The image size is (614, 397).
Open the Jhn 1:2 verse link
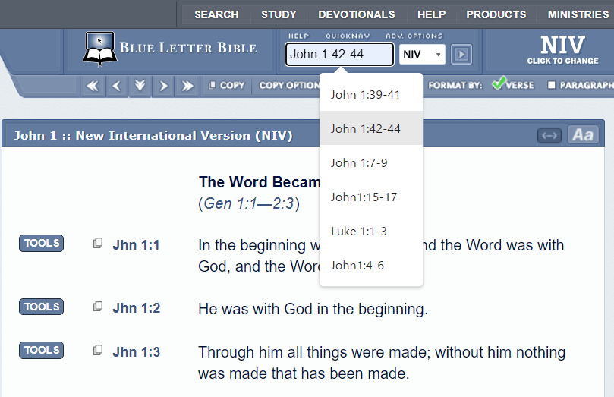pos(137,308)
